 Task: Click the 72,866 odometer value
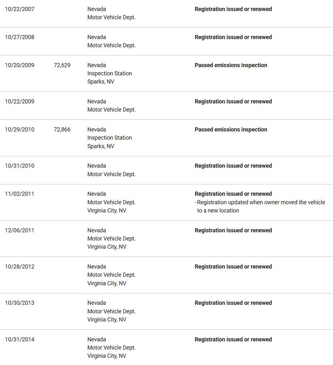[62, 130]
